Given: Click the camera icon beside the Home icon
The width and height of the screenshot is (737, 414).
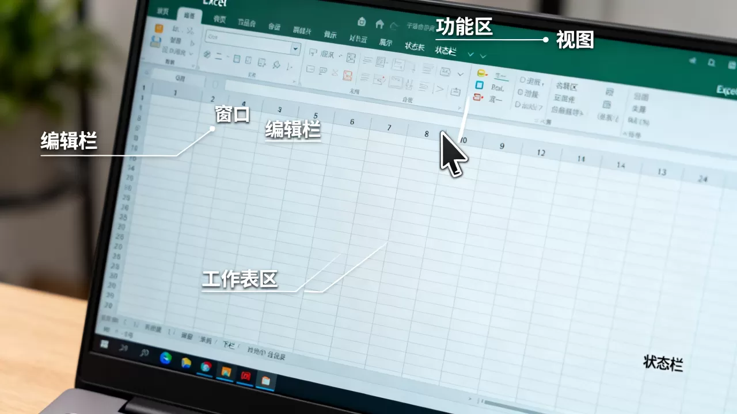Looking at the screenshot, I should point(361,22).
